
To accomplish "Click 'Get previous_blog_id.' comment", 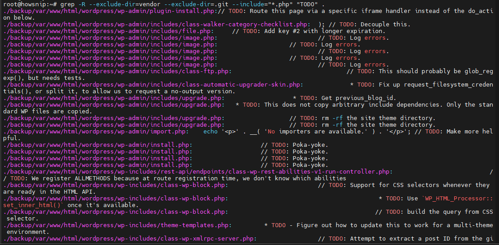I will (x=359, y=98).
